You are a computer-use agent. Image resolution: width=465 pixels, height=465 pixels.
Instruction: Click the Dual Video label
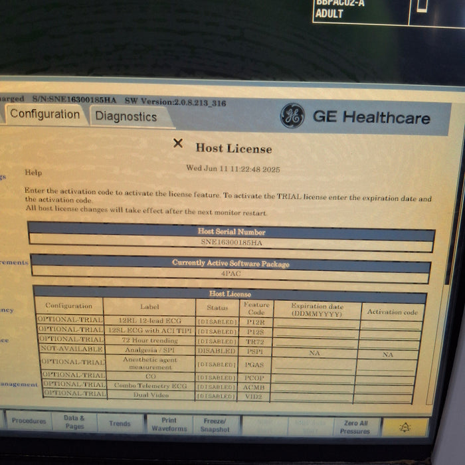[151, 395]
